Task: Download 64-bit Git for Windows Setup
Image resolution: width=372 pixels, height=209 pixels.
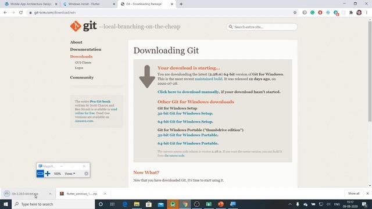Action: [x=185, y=121]
